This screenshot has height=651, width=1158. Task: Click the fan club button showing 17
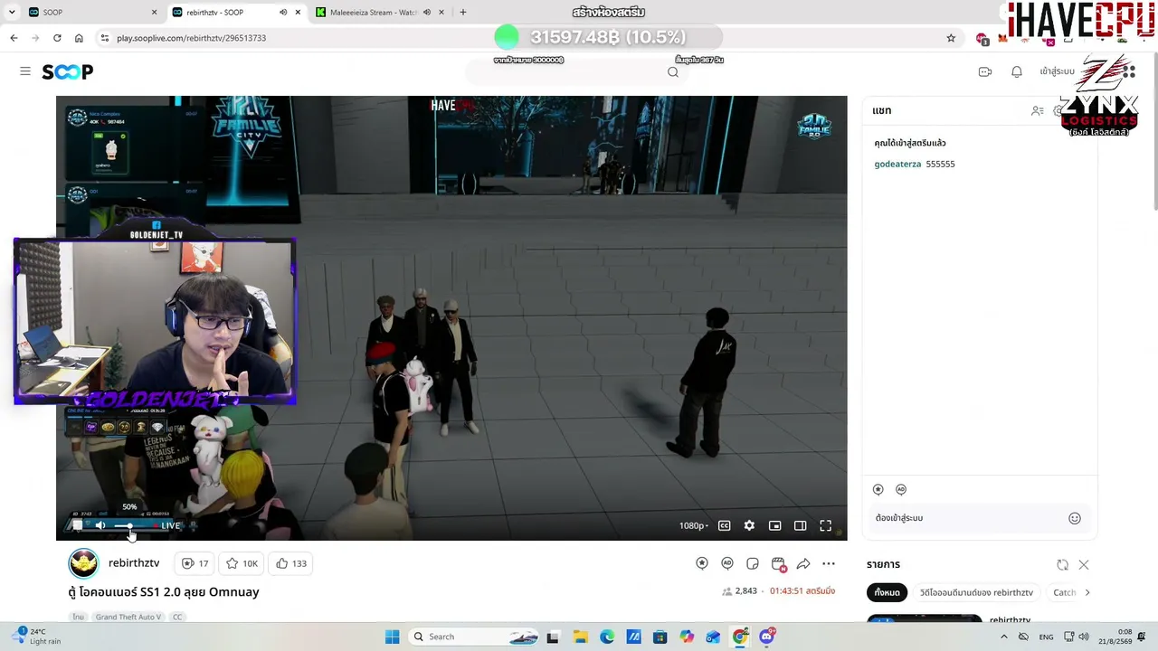click(x=195, y=563)
